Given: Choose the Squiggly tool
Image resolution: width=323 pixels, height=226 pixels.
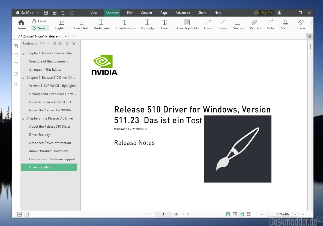Looking at the screenshot, I should point(148,25).
